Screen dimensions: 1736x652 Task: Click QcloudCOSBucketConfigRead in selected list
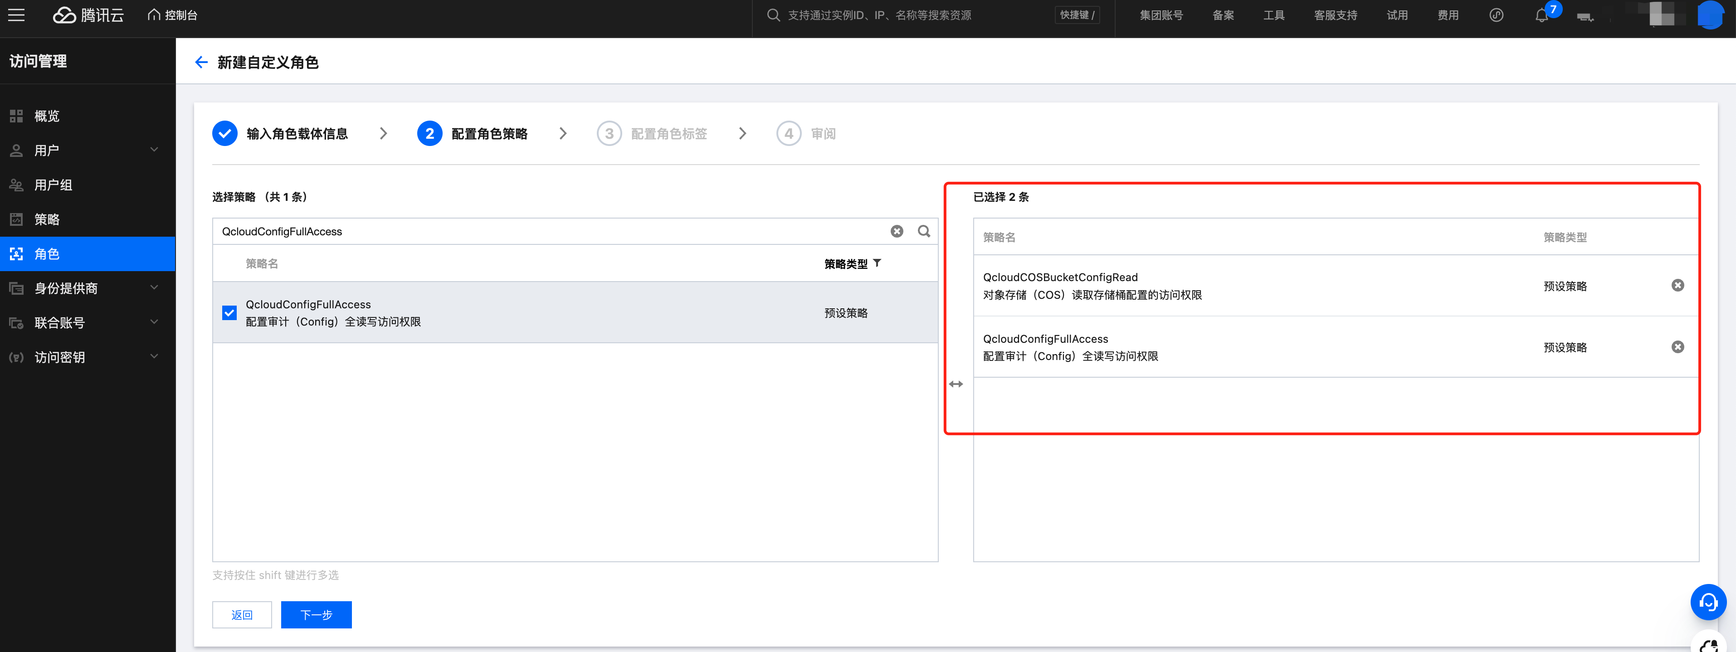1060,277
